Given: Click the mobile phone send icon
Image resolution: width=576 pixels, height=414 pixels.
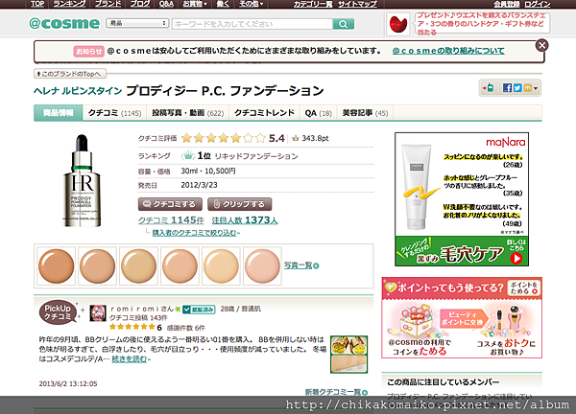Looking at the screenshot, I should pyautogui.click(x=489, y=88).
